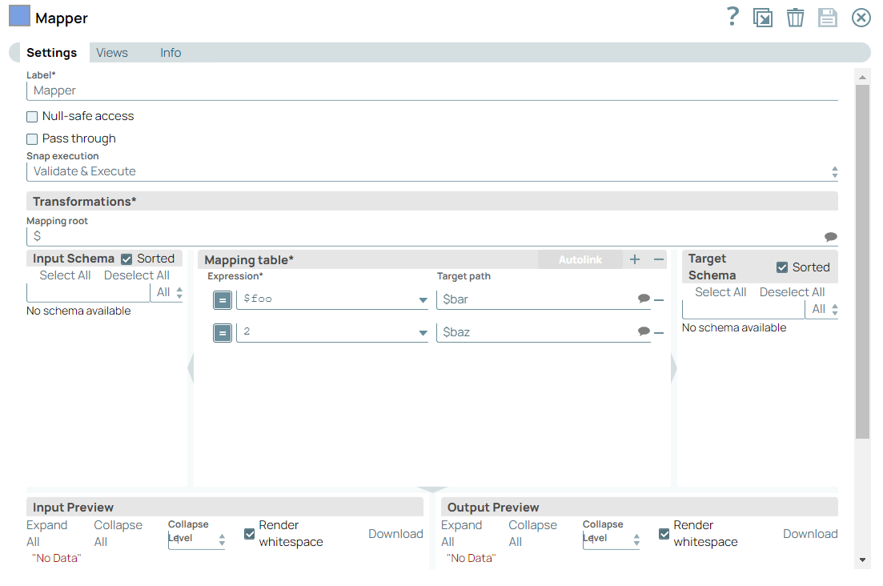Expand the $foo expression dropdown arrow
Image resolution: width=883 pixels, height=586 pixels.
(x=423, y=300)
